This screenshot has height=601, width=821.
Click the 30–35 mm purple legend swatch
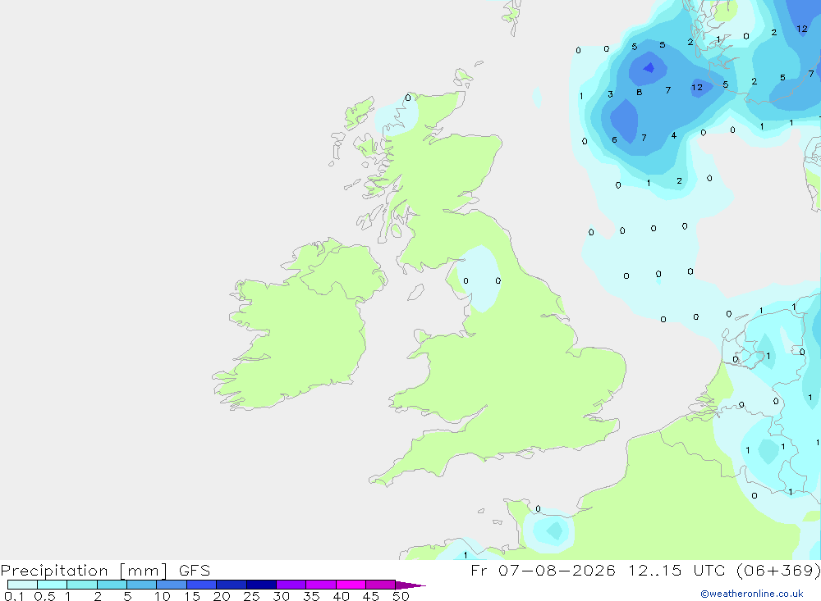291,585
